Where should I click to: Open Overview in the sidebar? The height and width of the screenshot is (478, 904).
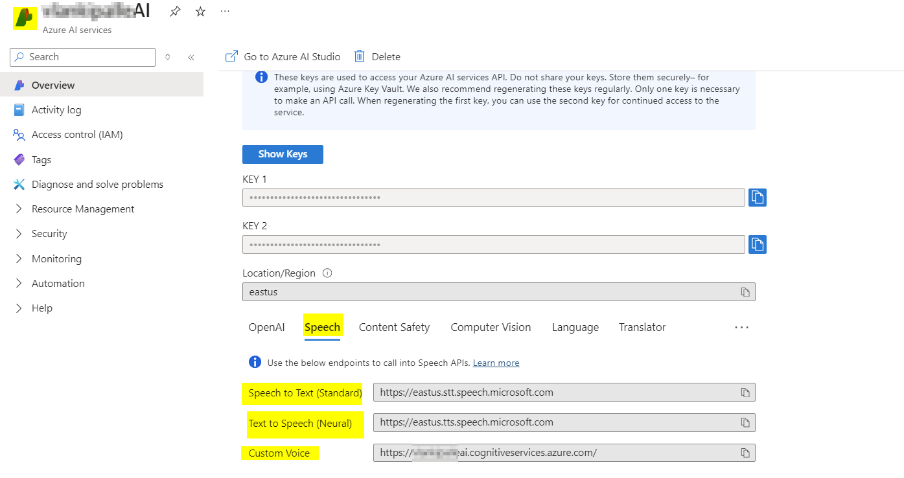pos(102,85)
